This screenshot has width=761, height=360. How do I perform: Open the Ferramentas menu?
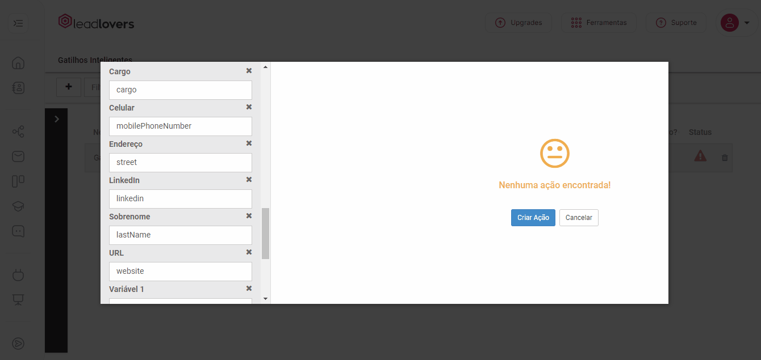599,23
